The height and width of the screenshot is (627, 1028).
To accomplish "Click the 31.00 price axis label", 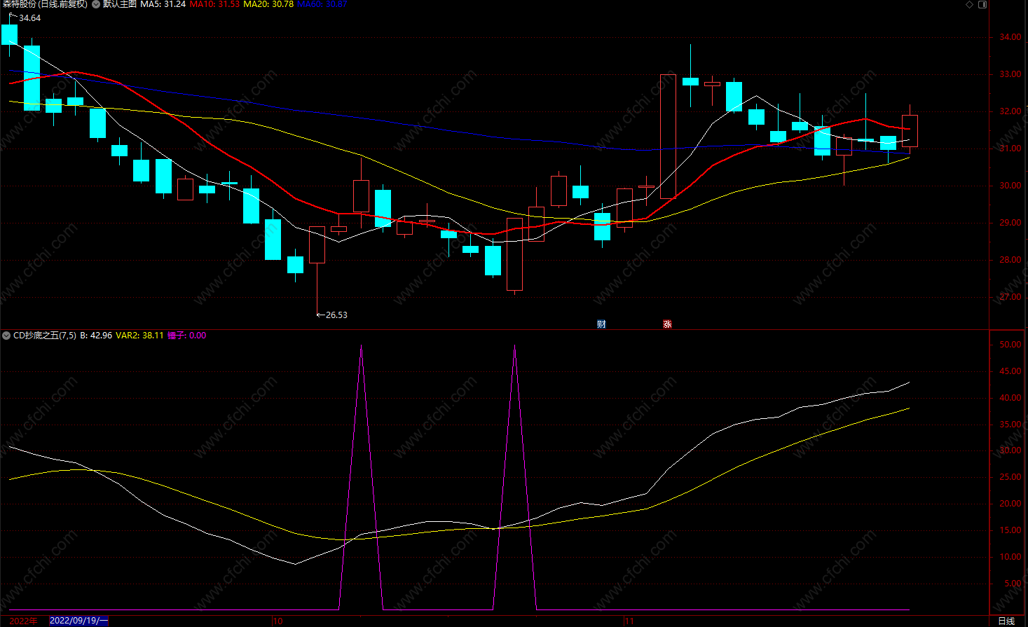I will [1010, 149].
